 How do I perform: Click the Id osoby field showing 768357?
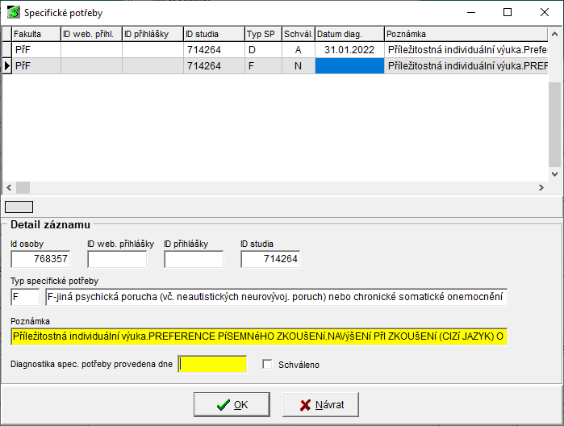[x=40, y=259]
